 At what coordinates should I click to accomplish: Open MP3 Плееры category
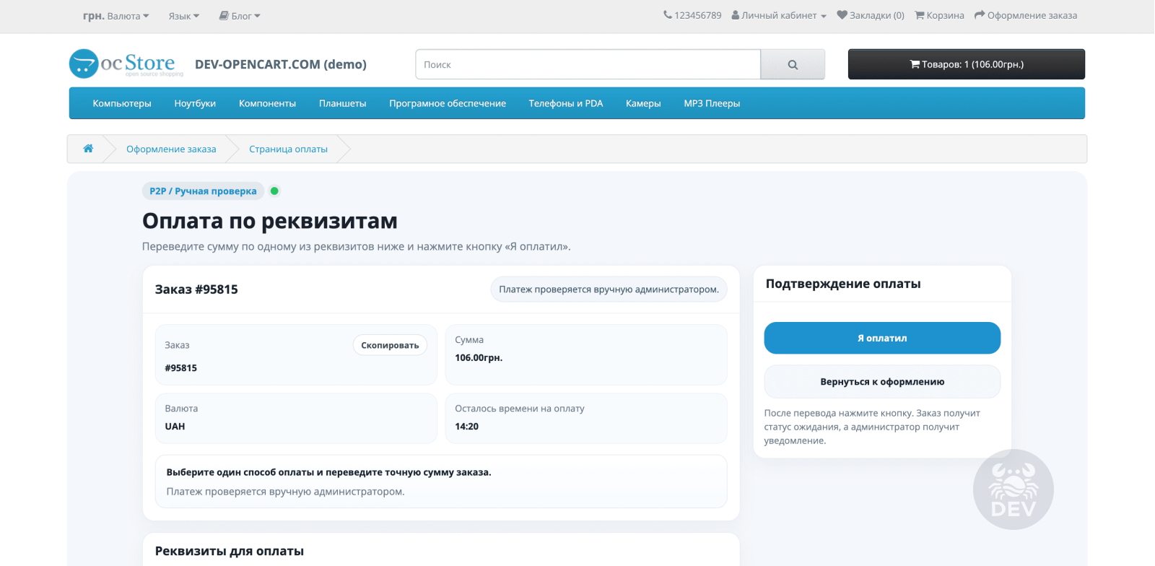point(712,103)
